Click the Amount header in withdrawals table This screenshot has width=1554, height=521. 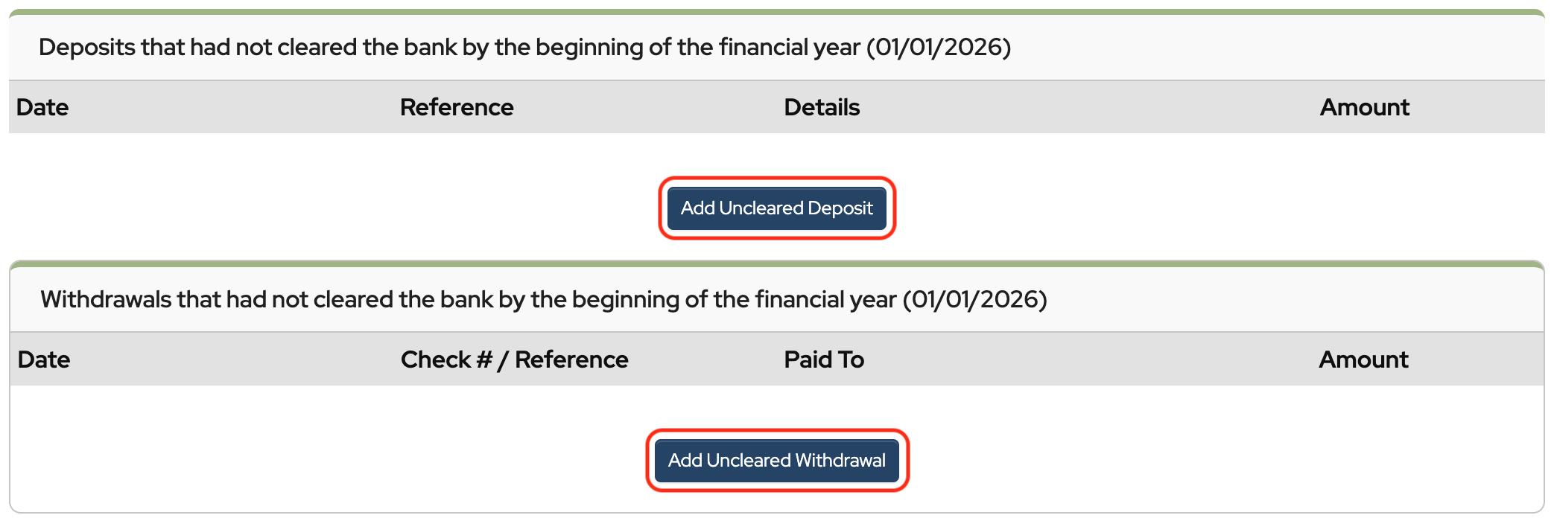pos(1363,359)
